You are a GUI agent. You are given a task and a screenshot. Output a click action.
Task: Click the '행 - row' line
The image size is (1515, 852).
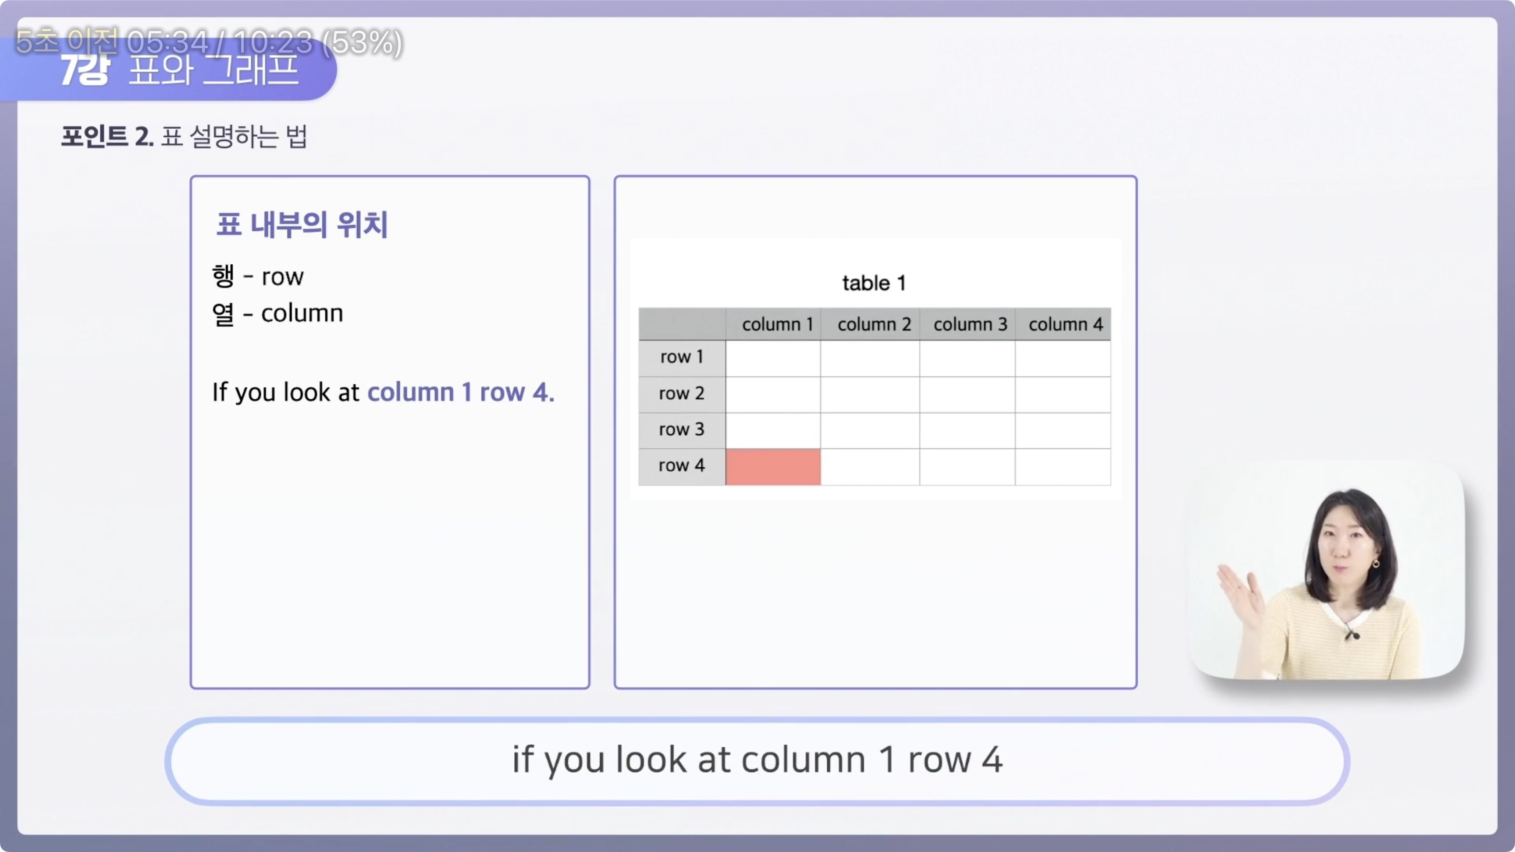tap(258, 277)
